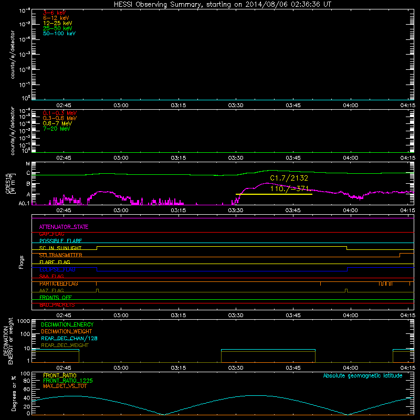Click the HESSI Observing Summary title text
This screenshot has height=420, width=420.
(223, 5)
